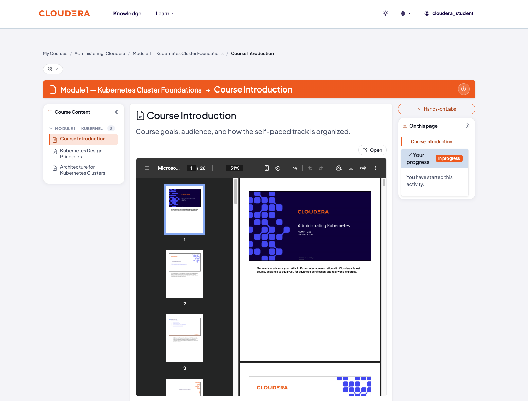528x401 pixels.
Task: Click the On this page panel icon
Action: 405,126
